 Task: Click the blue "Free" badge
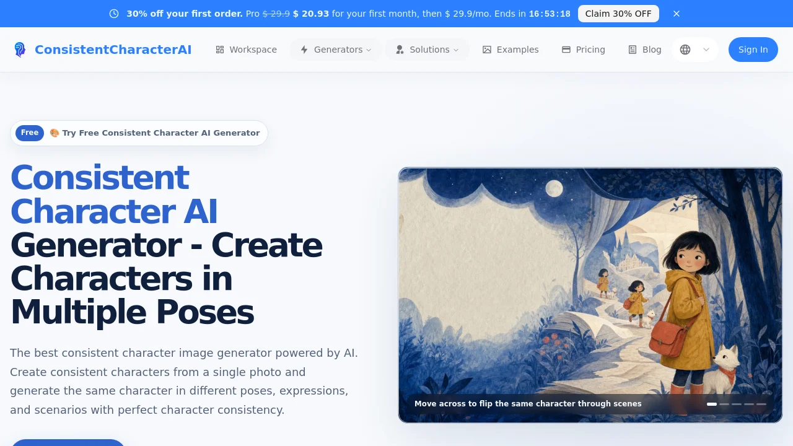(x=30, y=133)
